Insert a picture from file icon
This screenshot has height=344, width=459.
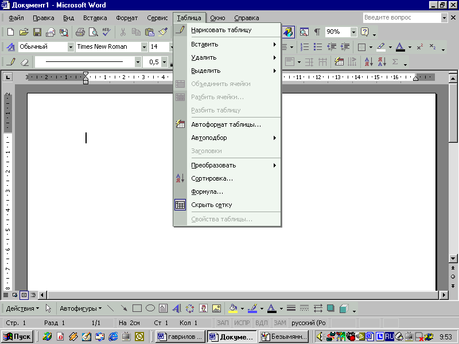pyautogui.click(x=216, y=308)
